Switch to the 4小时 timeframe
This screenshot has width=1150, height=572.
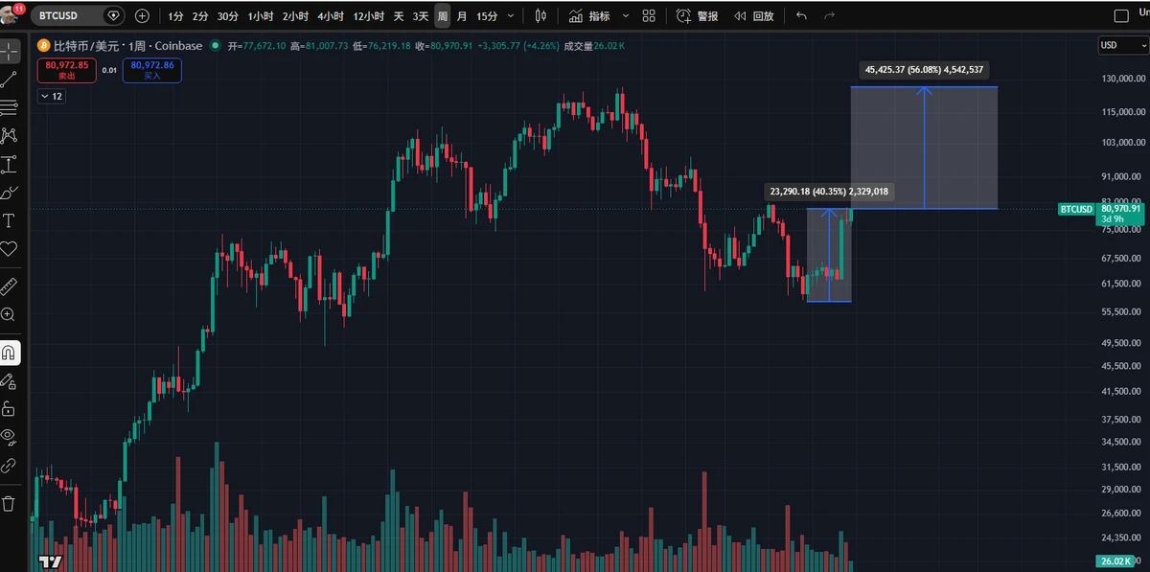[331, 16]
